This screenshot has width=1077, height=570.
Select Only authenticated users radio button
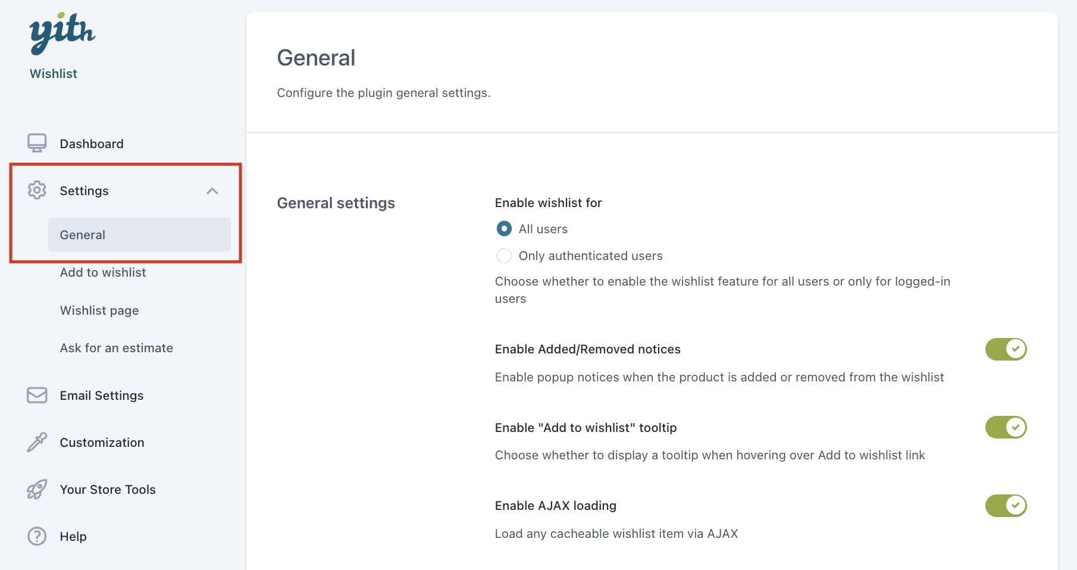click(x=504, y=256)
